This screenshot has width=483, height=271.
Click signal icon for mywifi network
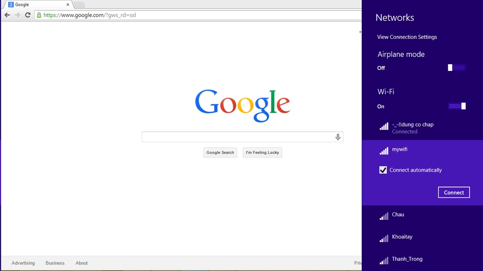[x=384, y=150]
